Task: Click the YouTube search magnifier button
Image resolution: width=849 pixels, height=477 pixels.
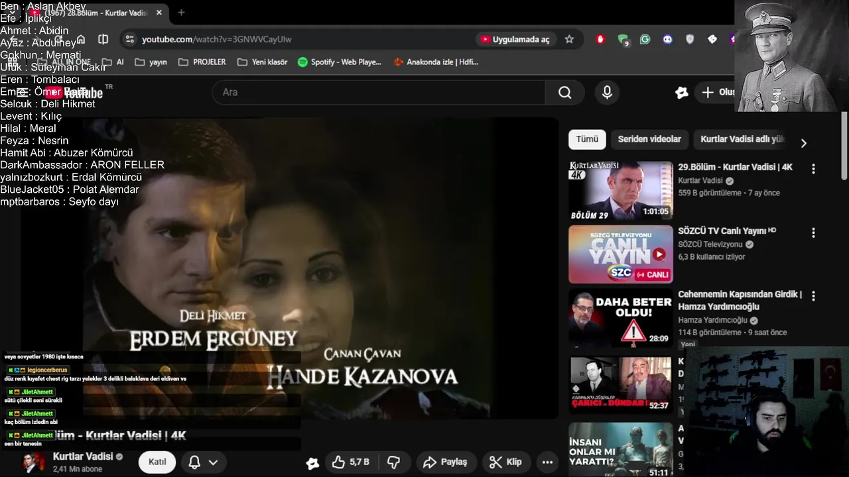Action: [564, 93]
